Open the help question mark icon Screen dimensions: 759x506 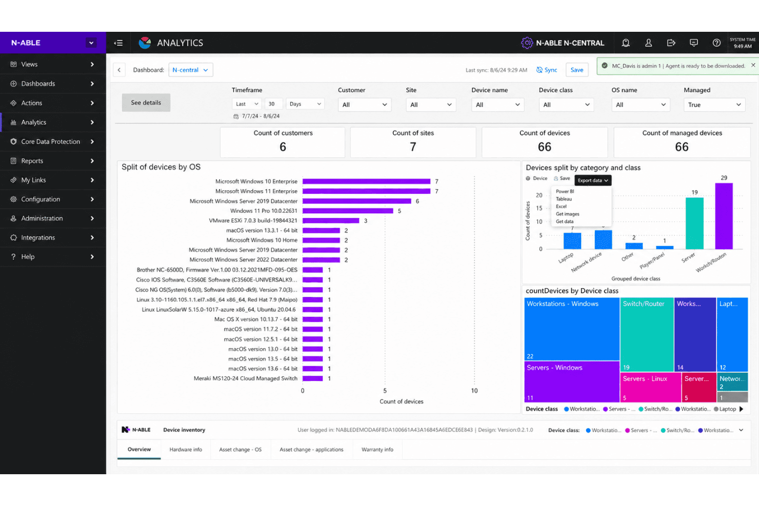pyautogui.click(x=716, y=43)
